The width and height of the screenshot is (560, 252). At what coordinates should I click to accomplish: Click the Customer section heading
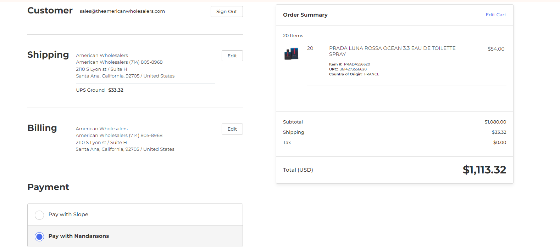(x=50, y=11)
